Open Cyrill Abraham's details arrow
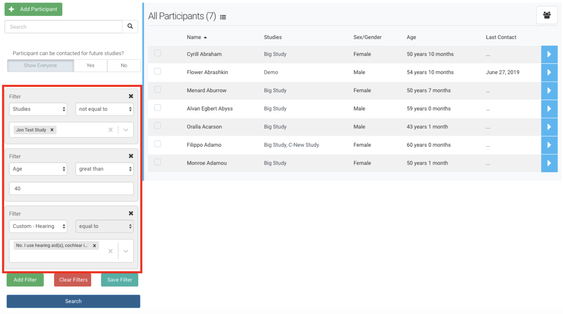Viewport: 563px width, 314px height. [549, 54]
